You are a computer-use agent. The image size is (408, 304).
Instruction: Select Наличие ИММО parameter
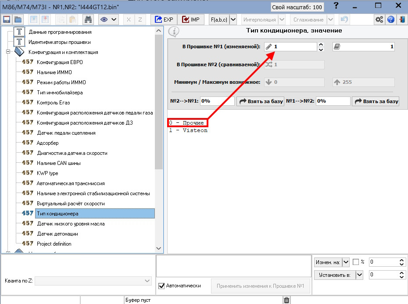tap(54, 72)
